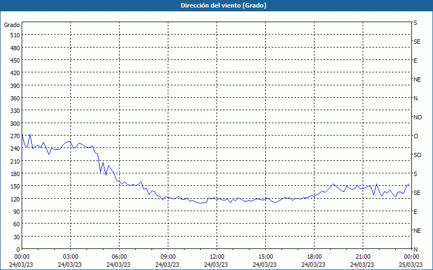This screenshot has height=270, width=433.
Task: Select the 270 degree axis label
Action: [15, 136]
